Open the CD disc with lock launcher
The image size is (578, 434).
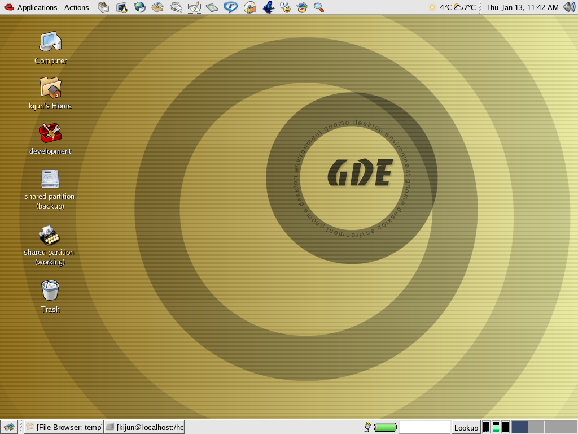(x=250, y=7)
